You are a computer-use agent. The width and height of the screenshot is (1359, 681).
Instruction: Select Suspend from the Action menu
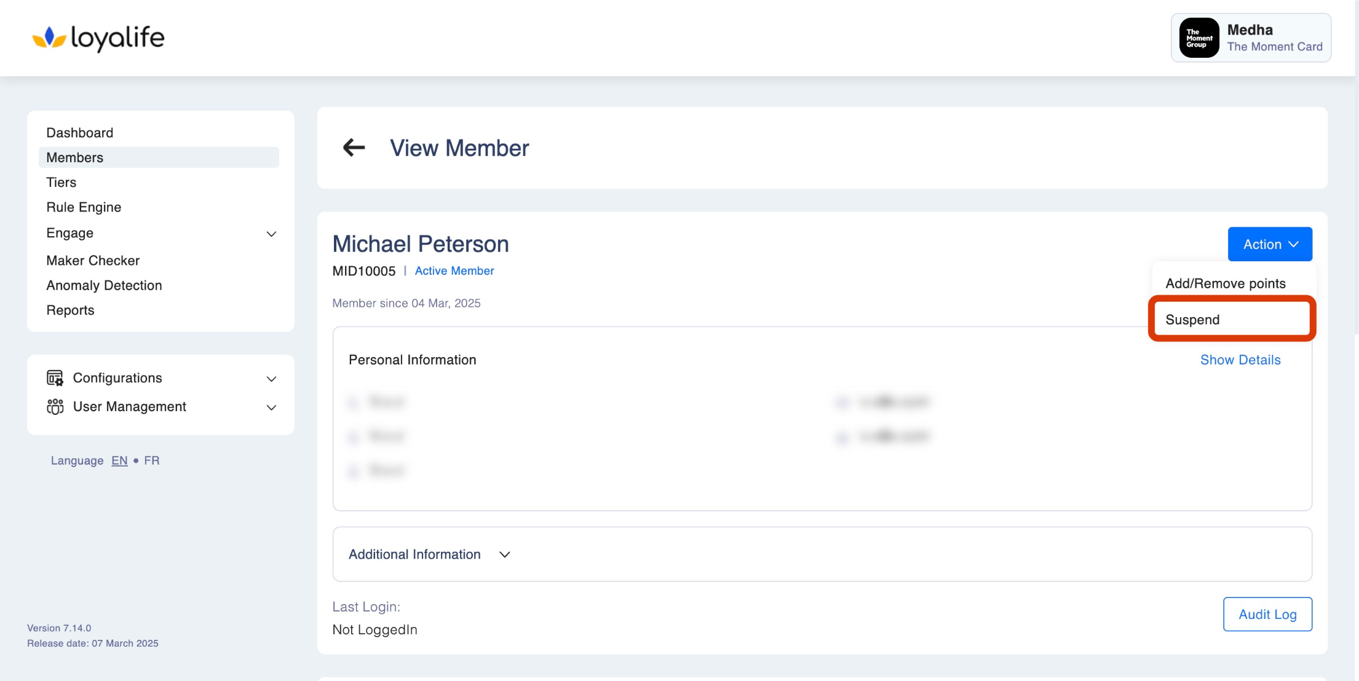1192,320
